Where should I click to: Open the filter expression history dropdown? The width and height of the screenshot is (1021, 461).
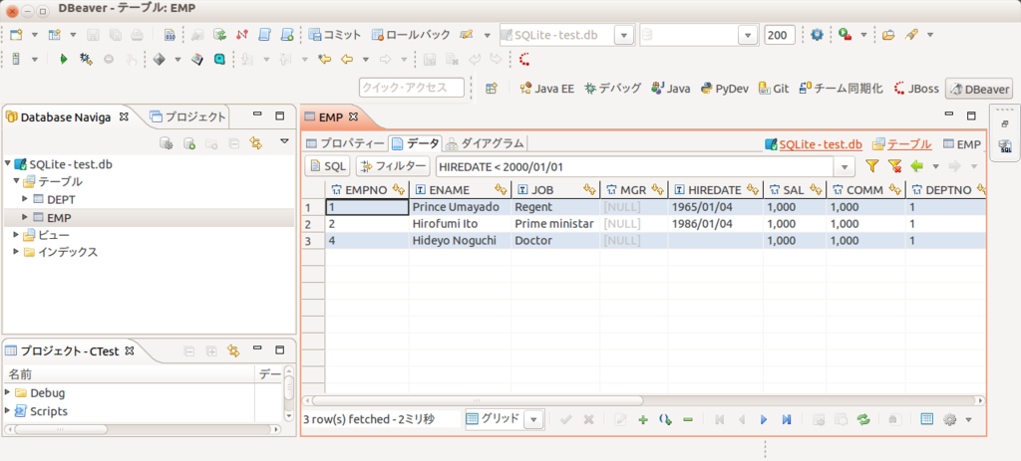point(846,167)
